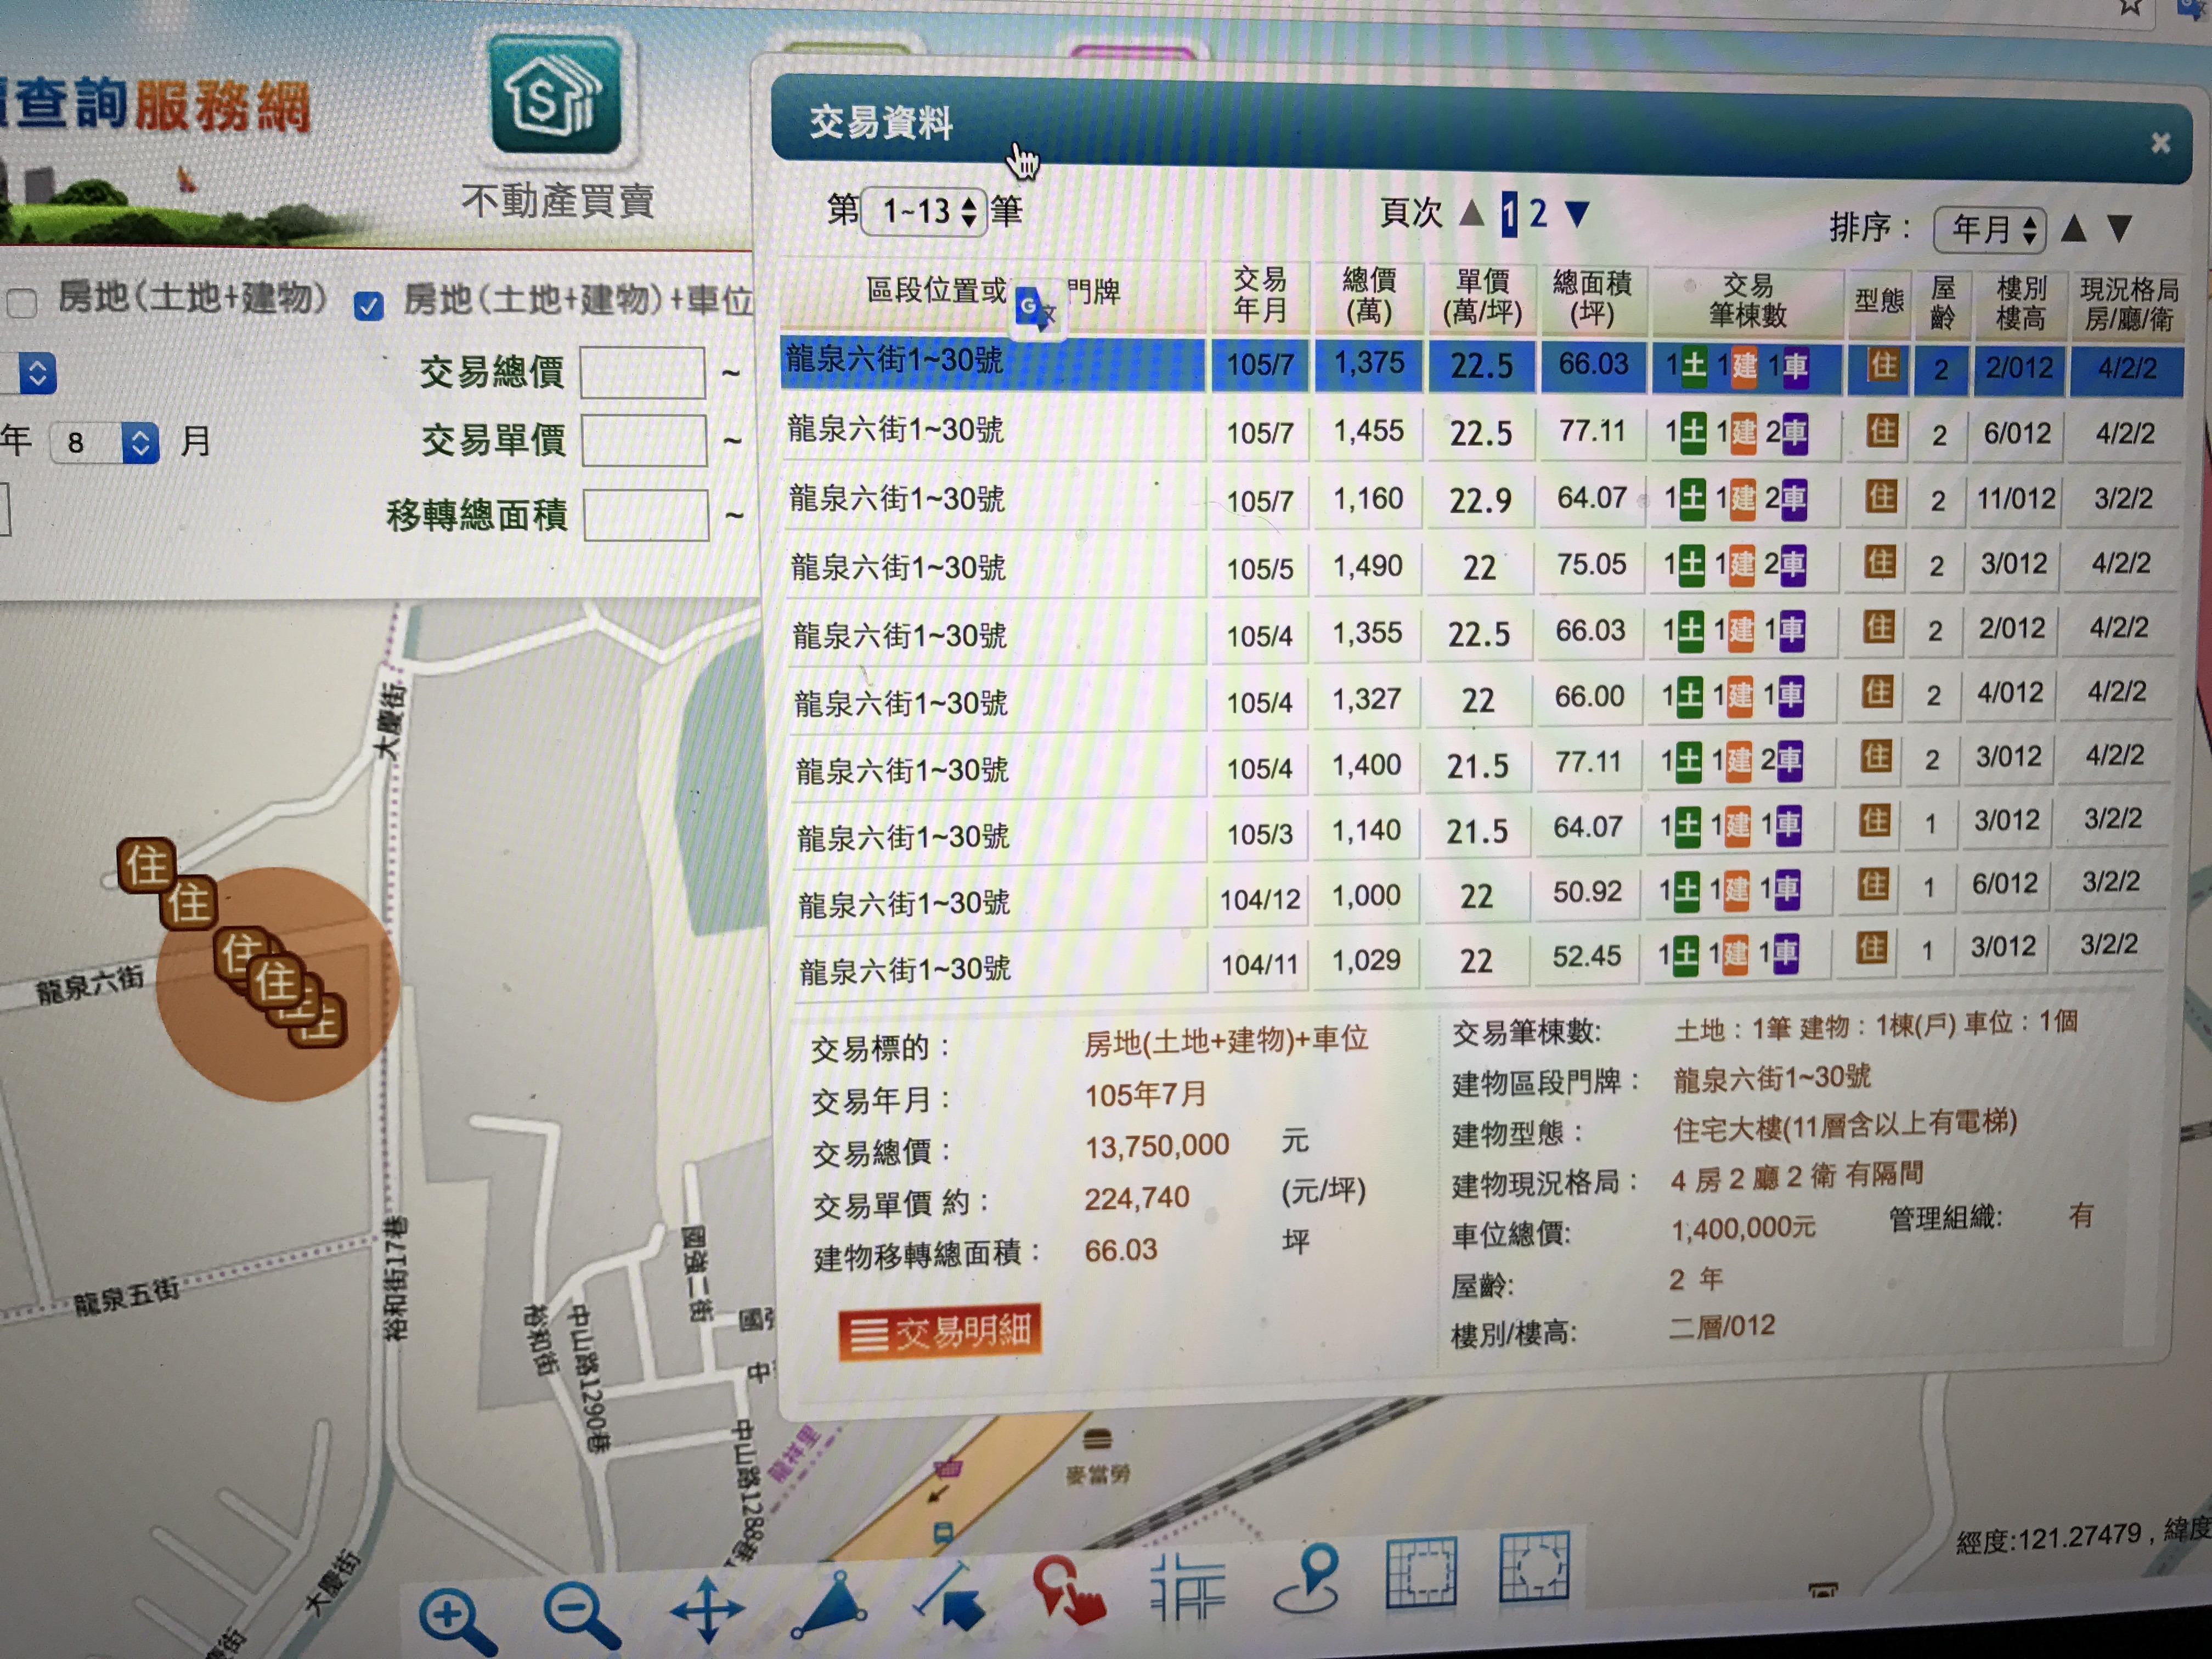This screenshot has width=2212, height=1659.
Task: Click the 麥當勞 restaurant icon on map
Action: click(x=1097, y=1440)
